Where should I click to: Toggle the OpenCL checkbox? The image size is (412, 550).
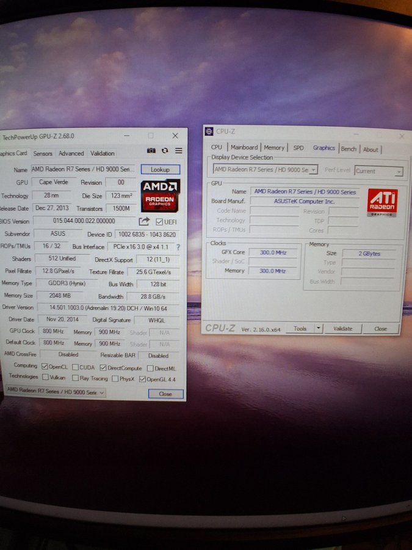click(45, 367)
